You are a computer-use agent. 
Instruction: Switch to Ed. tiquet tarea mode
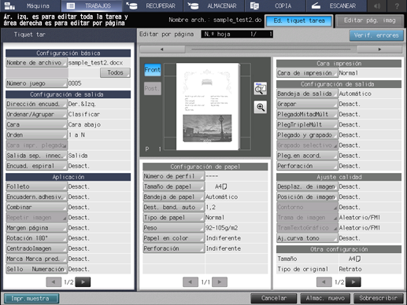299,20
